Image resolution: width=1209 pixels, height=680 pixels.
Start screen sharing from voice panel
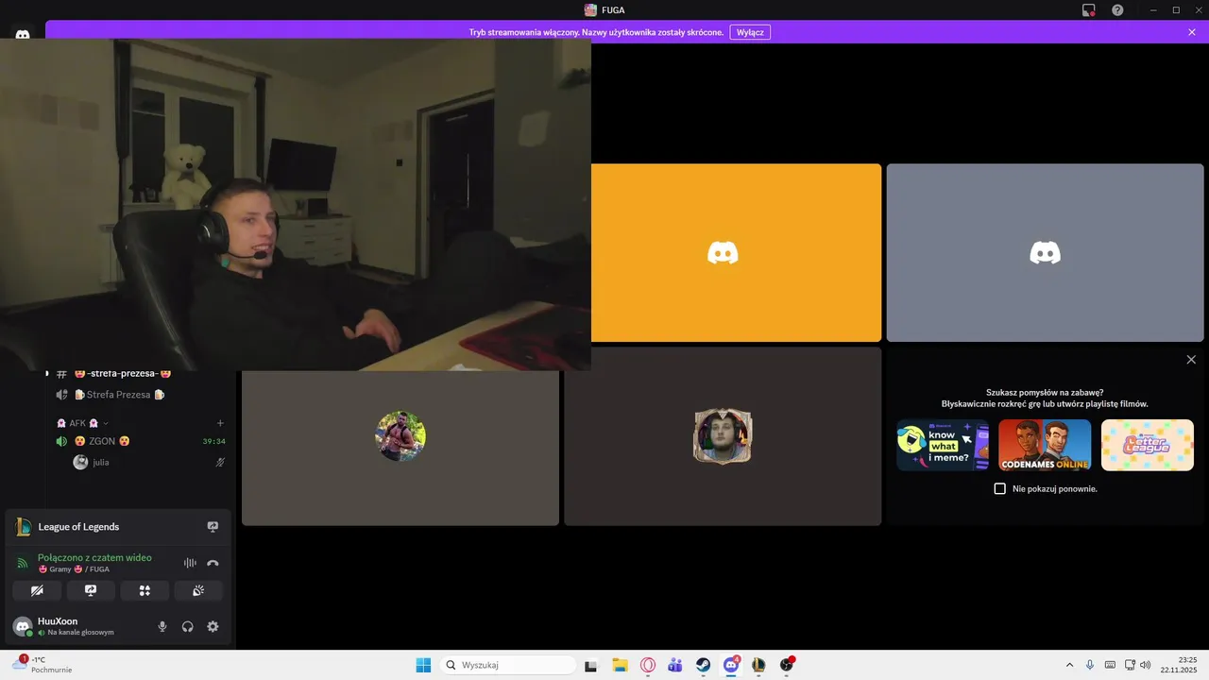[91, 590]
